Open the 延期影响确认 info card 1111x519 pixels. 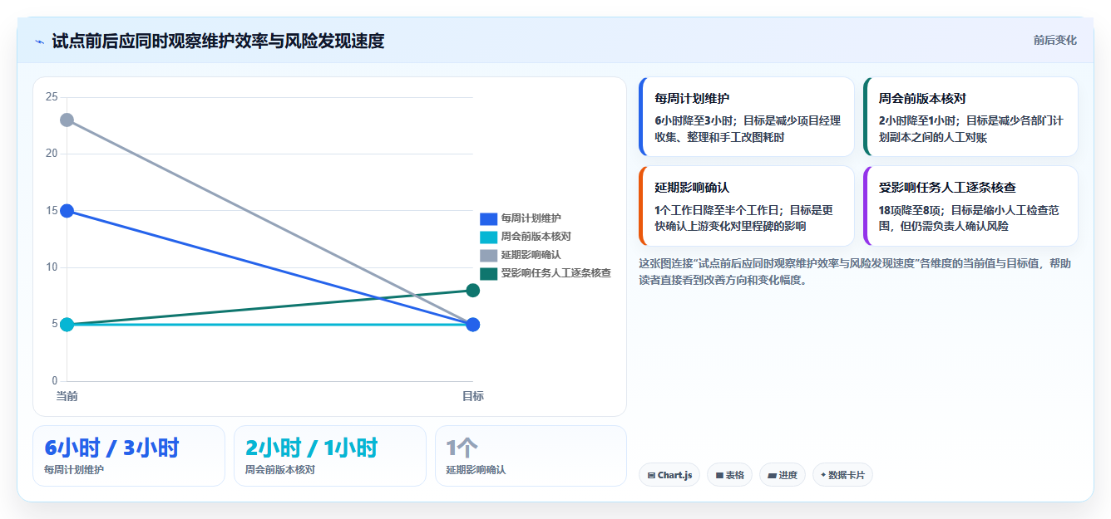click(x=746, y=206)
